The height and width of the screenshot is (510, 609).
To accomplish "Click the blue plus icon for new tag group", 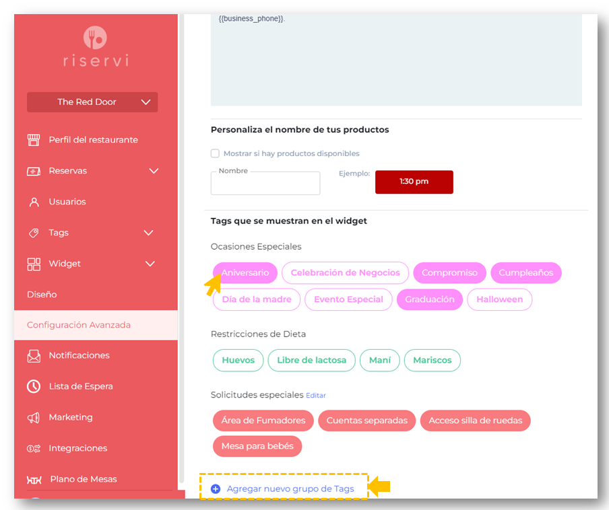I will 216,488.
